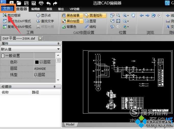174x129 pixels.
Task: Open the 色彩 black color swatch
Action: 37,62
